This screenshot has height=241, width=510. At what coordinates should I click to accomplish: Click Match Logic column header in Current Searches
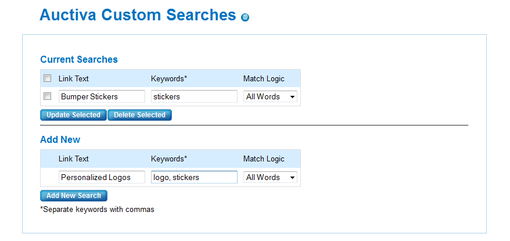click(x=264, y=78)
